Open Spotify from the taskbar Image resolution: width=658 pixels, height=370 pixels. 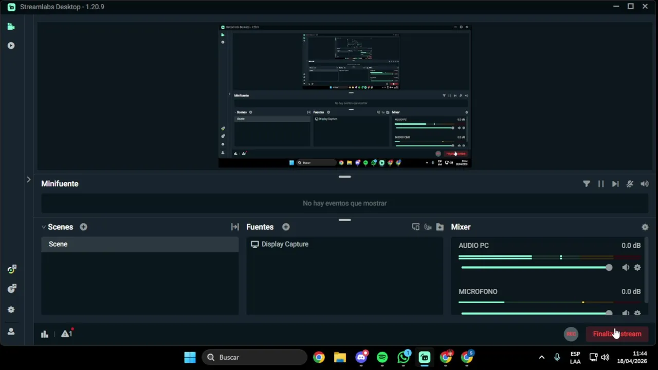pyautogui.click(x=382, y=357)
